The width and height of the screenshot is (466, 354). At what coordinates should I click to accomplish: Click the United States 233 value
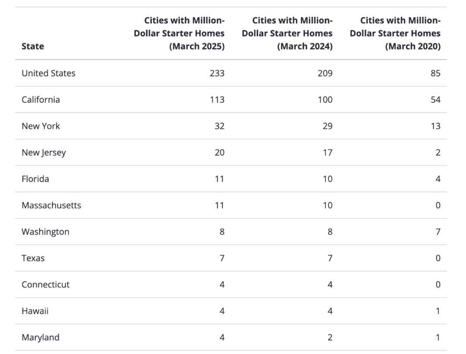217,73
